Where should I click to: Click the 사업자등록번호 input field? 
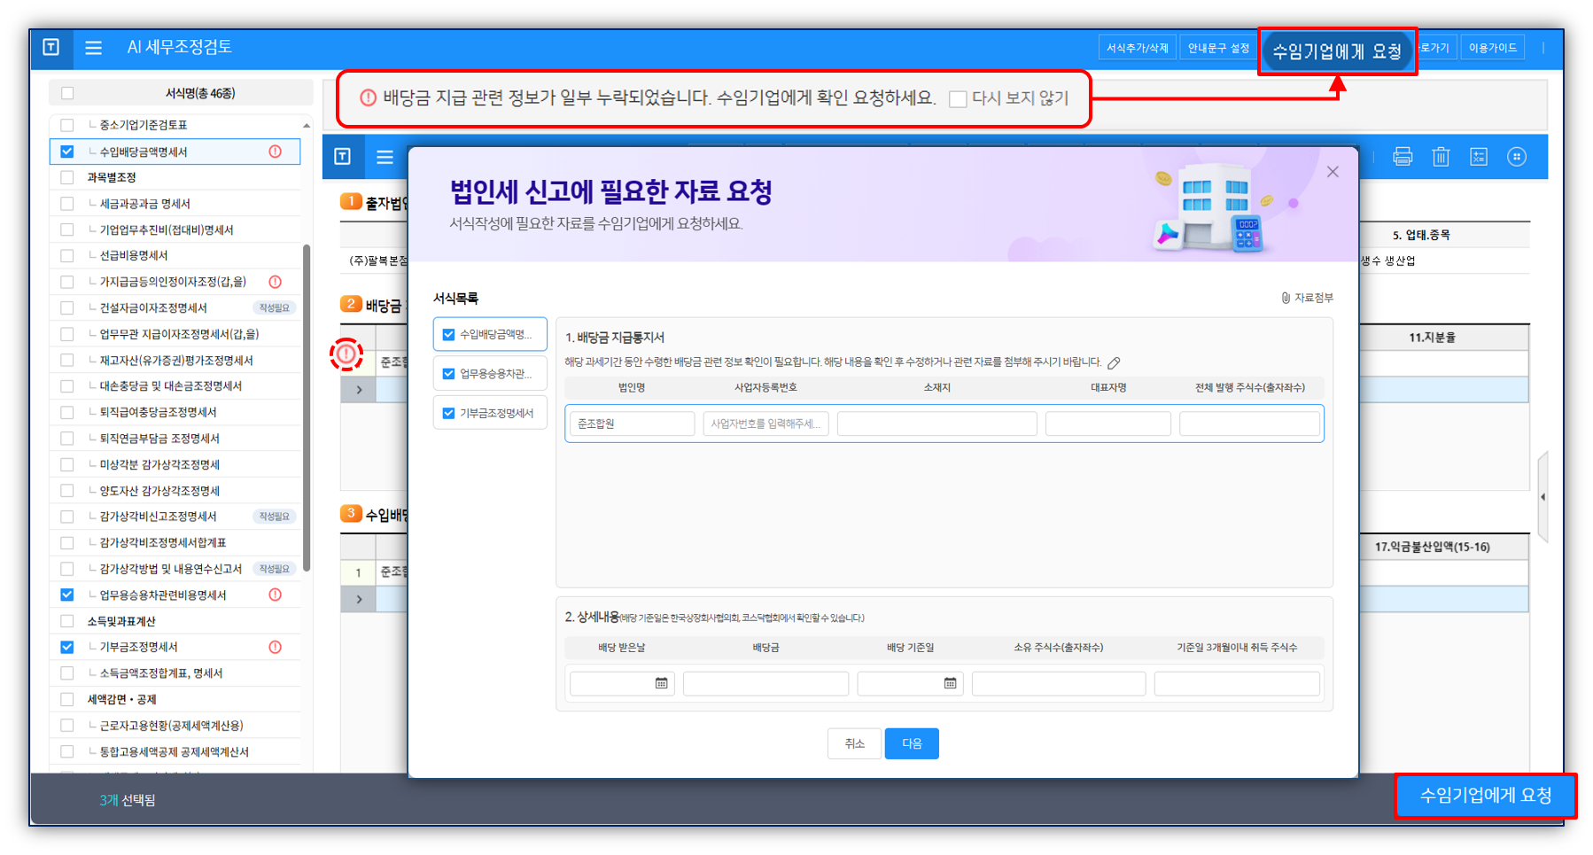[x=765, y=424]
